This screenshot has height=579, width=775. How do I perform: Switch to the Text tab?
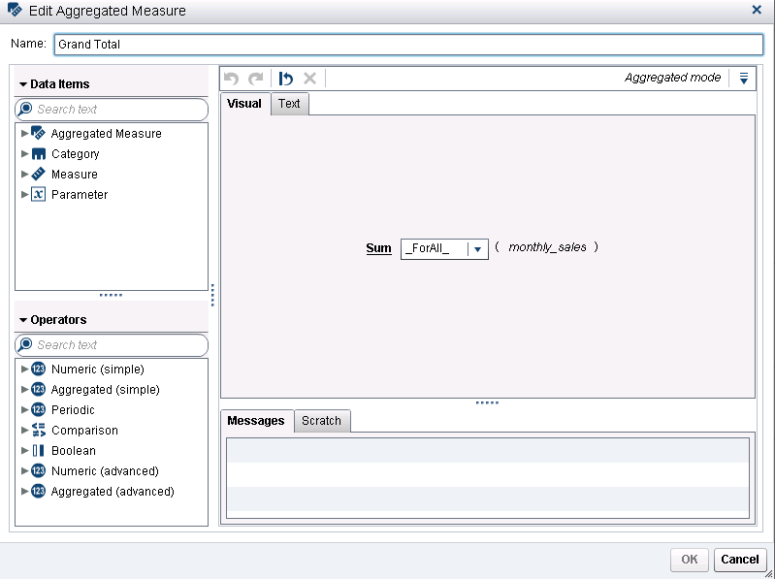tap(290, 104)
